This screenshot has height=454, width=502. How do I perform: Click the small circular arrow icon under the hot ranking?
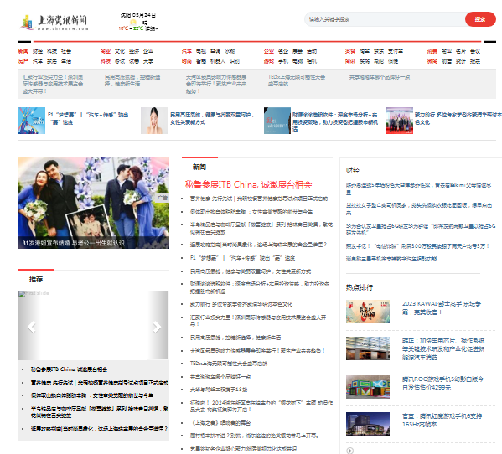pyautogui.click(x=350, y=451)
